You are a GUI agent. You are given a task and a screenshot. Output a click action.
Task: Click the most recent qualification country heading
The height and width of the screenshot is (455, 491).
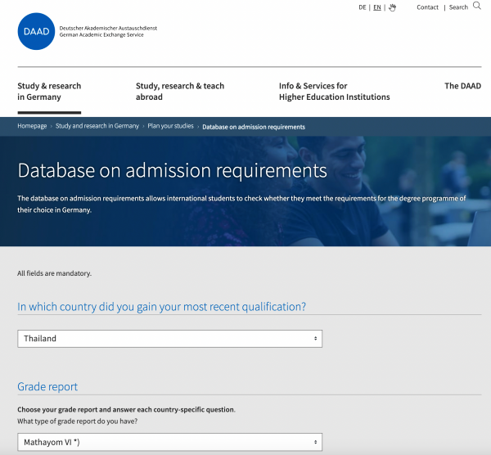point(162,307)
